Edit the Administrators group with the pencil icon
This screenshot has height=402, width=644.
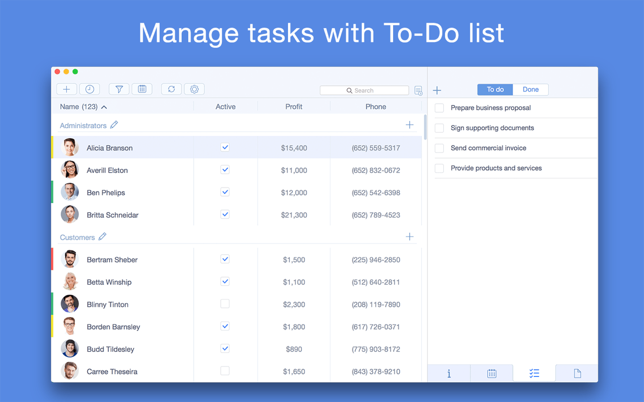(x=115, y=125)
